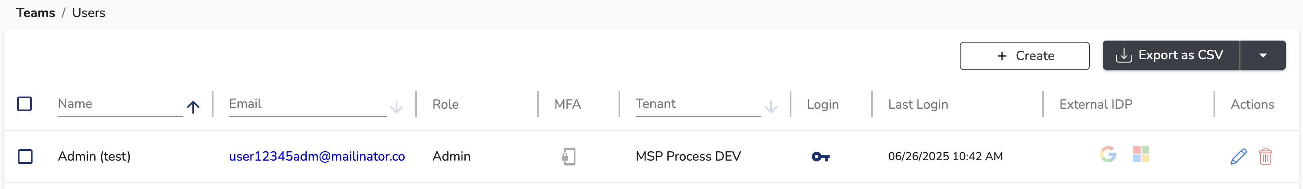Image resolution: width=1303 pixels, height=189 pixels.
Task: Click the Google IDP icon
Action: tap(1108, 154)
